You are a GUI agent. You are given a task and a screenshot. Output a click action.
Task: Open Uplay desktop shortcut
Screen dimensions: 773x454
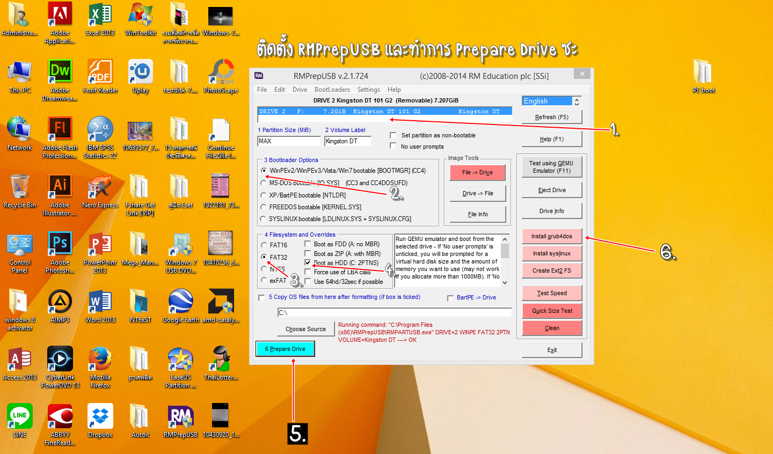[x=141, y=77]
